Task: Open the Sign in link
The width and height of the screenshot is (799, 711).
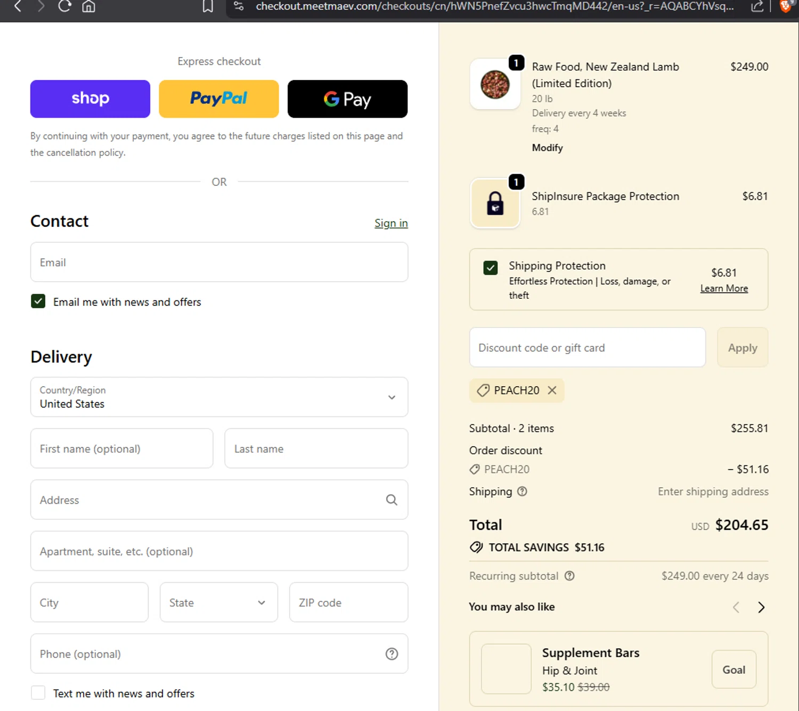Action: click(x=391, y=223)
